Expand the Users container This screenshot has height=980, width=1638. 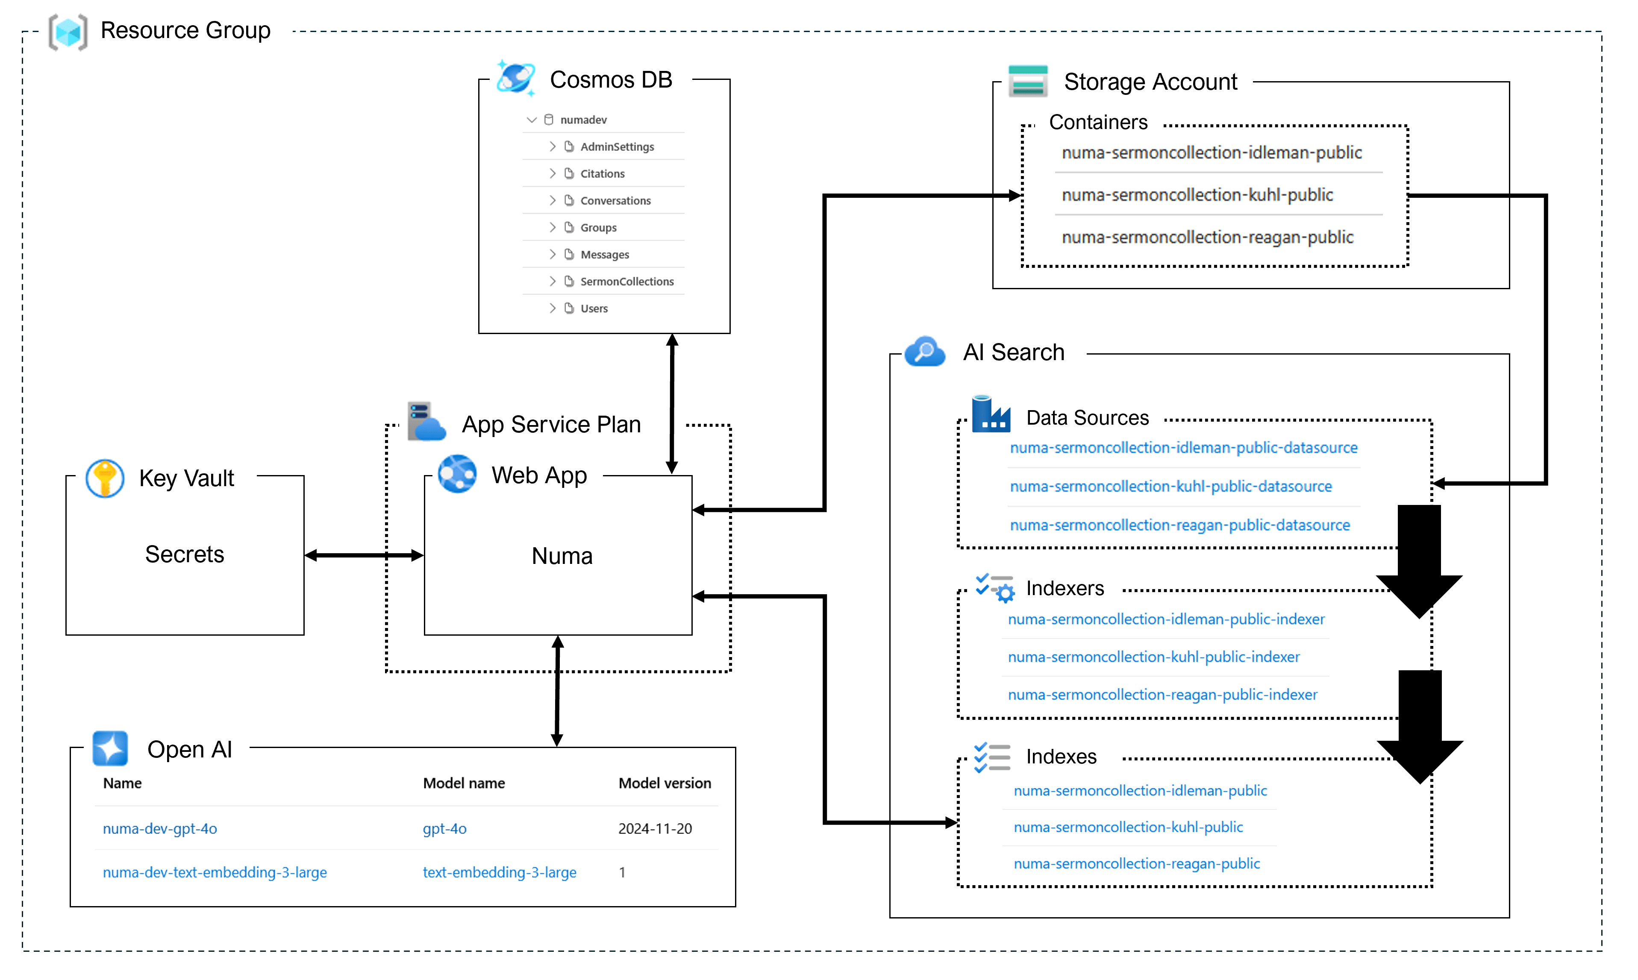click(552, 308)
